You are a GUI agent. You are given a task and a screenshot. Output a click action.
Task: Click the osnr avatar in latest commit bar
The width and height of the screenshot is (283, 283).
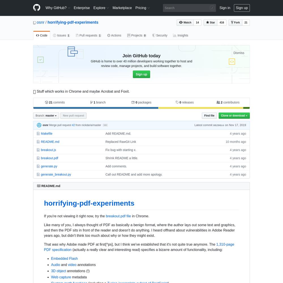(39, 125)
